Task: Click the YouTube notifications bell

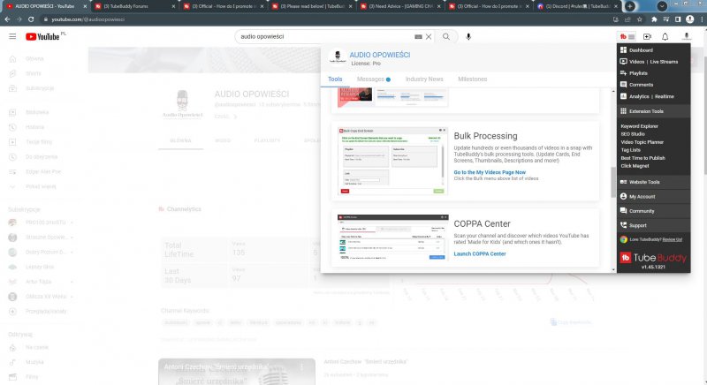Action: point(687,36)
